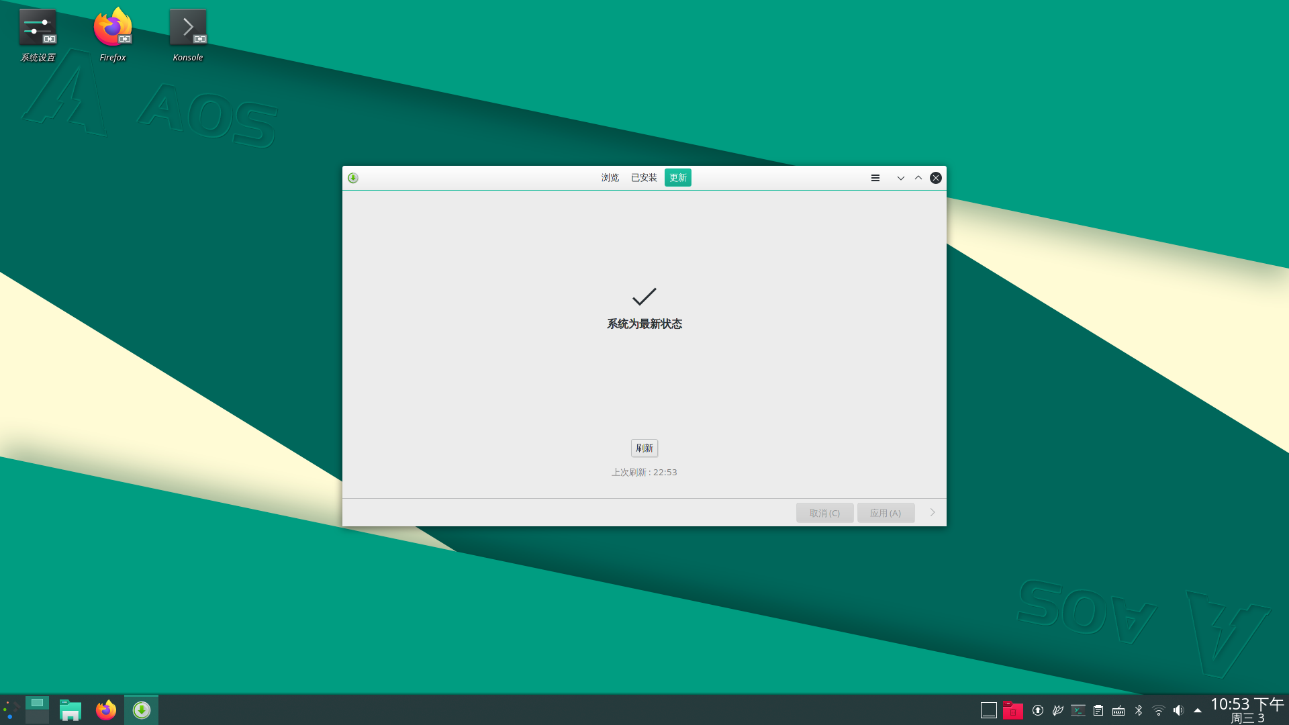Viewport: 1289px width, 725px height.
Task: Open Bluetooth tray icon
Action: point(1139,710)
